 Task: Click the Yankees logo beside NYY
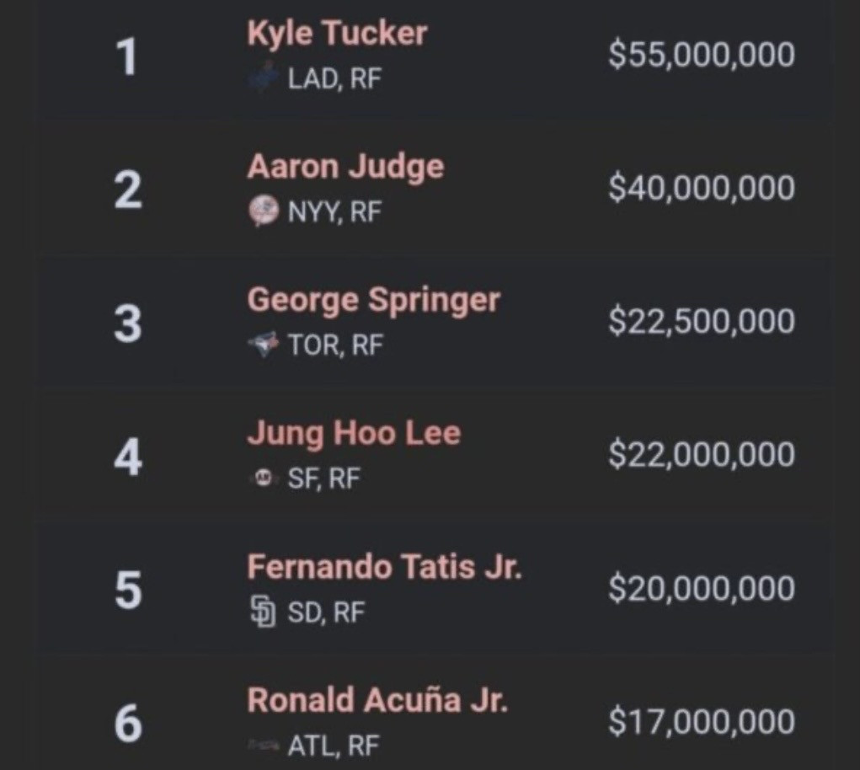point(264,211)
